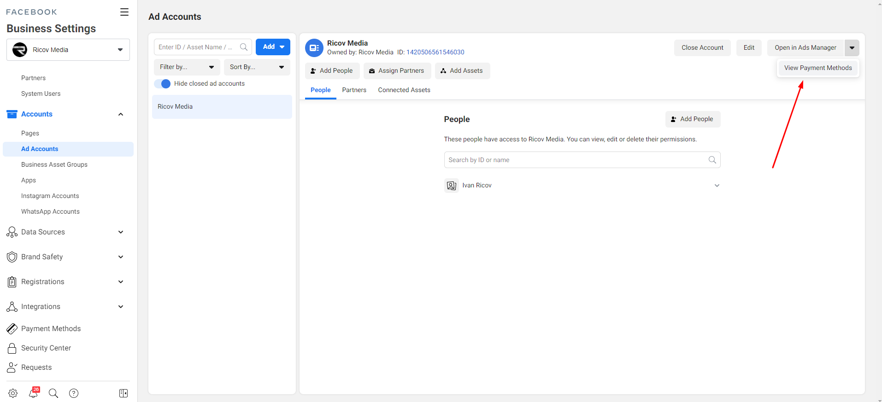Open the Ricov Media business selector dropdown

click(x=68, y=50)
